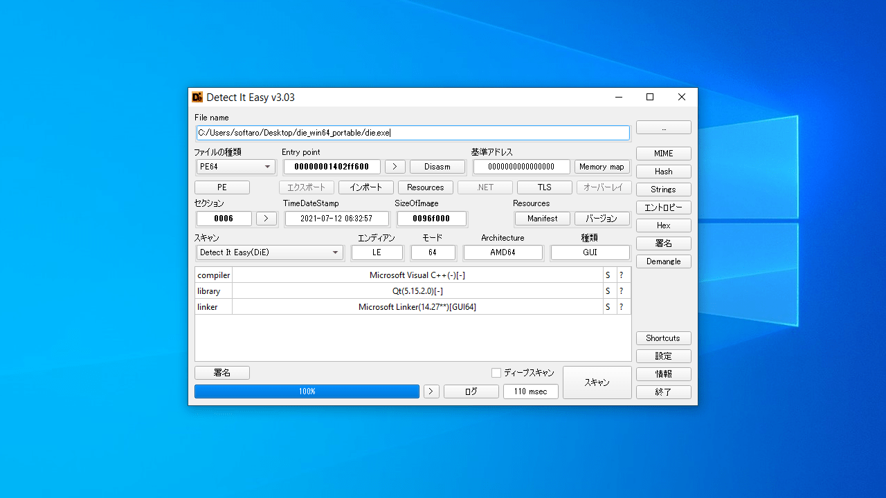
Task: Click the モード value 64
Action: 433,252
